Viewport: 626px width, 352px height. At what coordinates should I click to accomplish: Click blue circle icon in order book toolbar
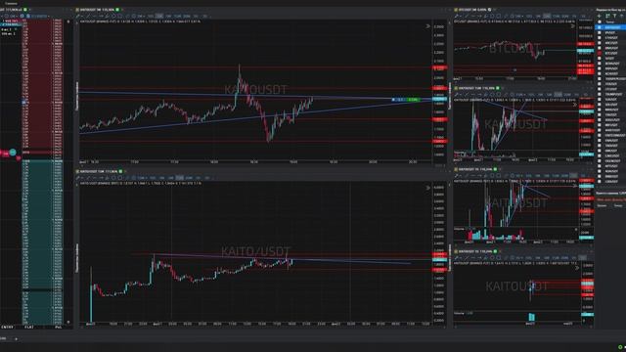point(22,16)
